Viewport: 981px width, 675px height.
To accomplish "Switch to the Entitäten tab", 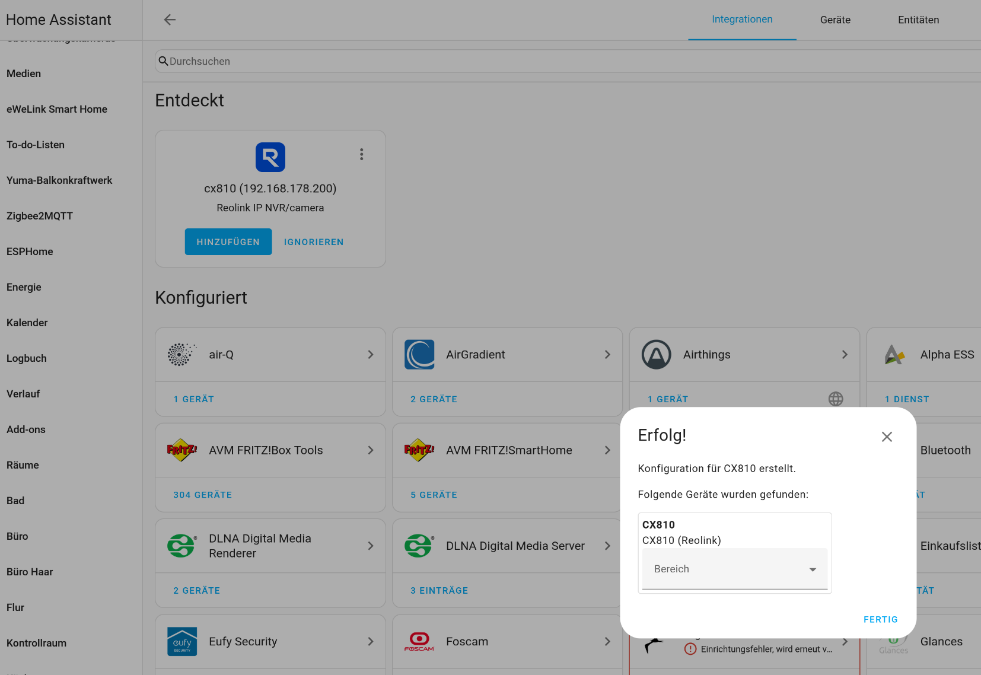I will 918,20.
